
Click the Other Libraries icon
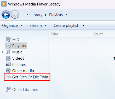[8, 89]
